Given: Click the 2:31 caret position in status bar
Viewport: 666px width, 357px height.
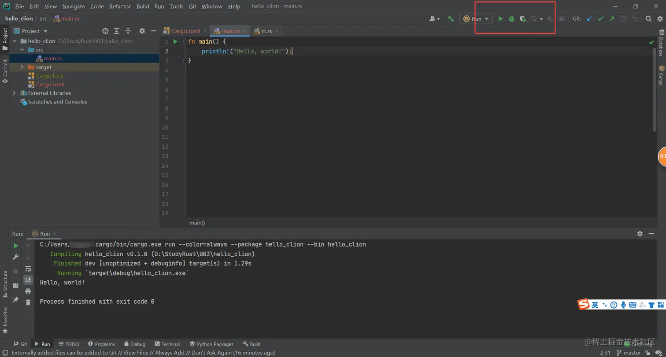Looking at the screenshot, I should [x=605, y=353].
